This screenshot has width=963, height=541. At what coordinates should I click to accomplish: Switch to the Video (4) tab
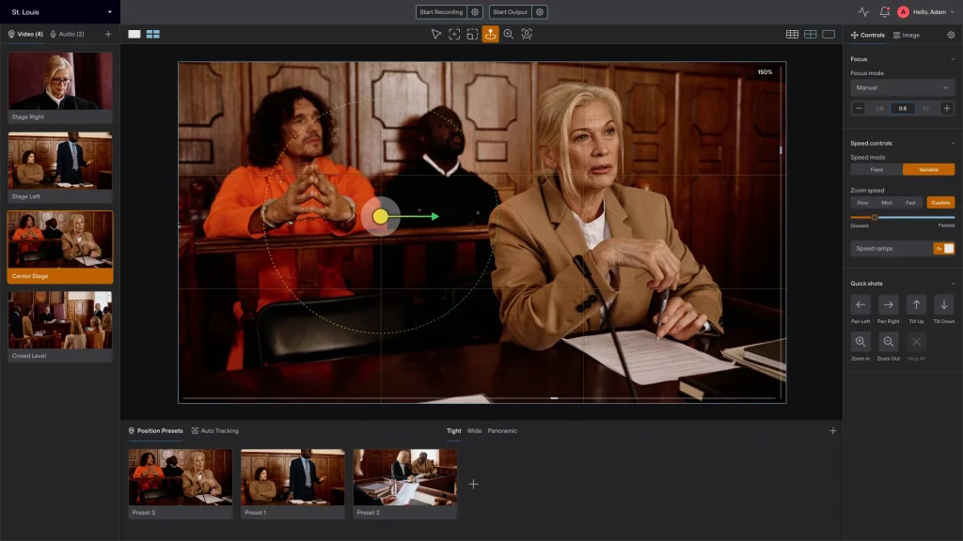coord(25,35)
